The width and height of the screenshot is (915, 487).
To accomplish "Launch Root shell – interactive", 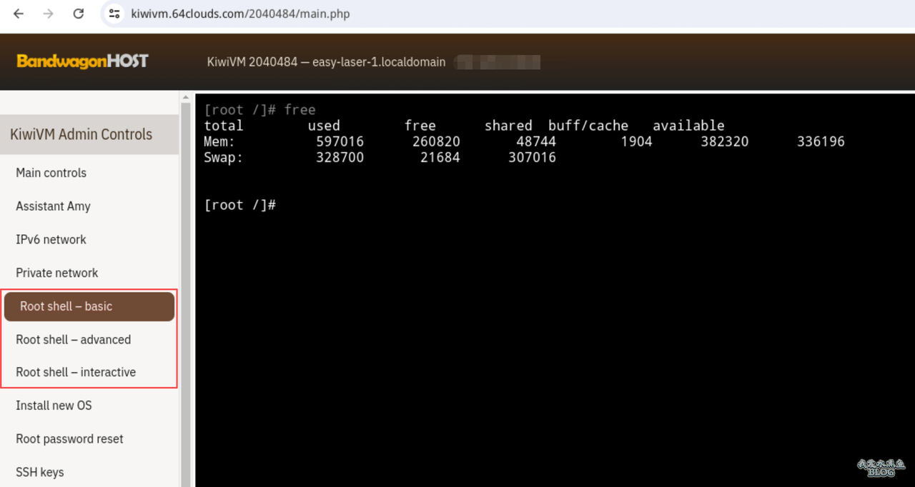I will (76, 372).
